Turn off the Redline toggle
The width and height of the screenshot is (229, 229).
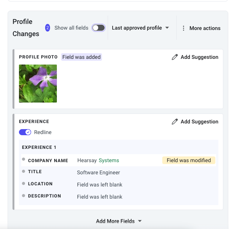(x=25, y=132)
